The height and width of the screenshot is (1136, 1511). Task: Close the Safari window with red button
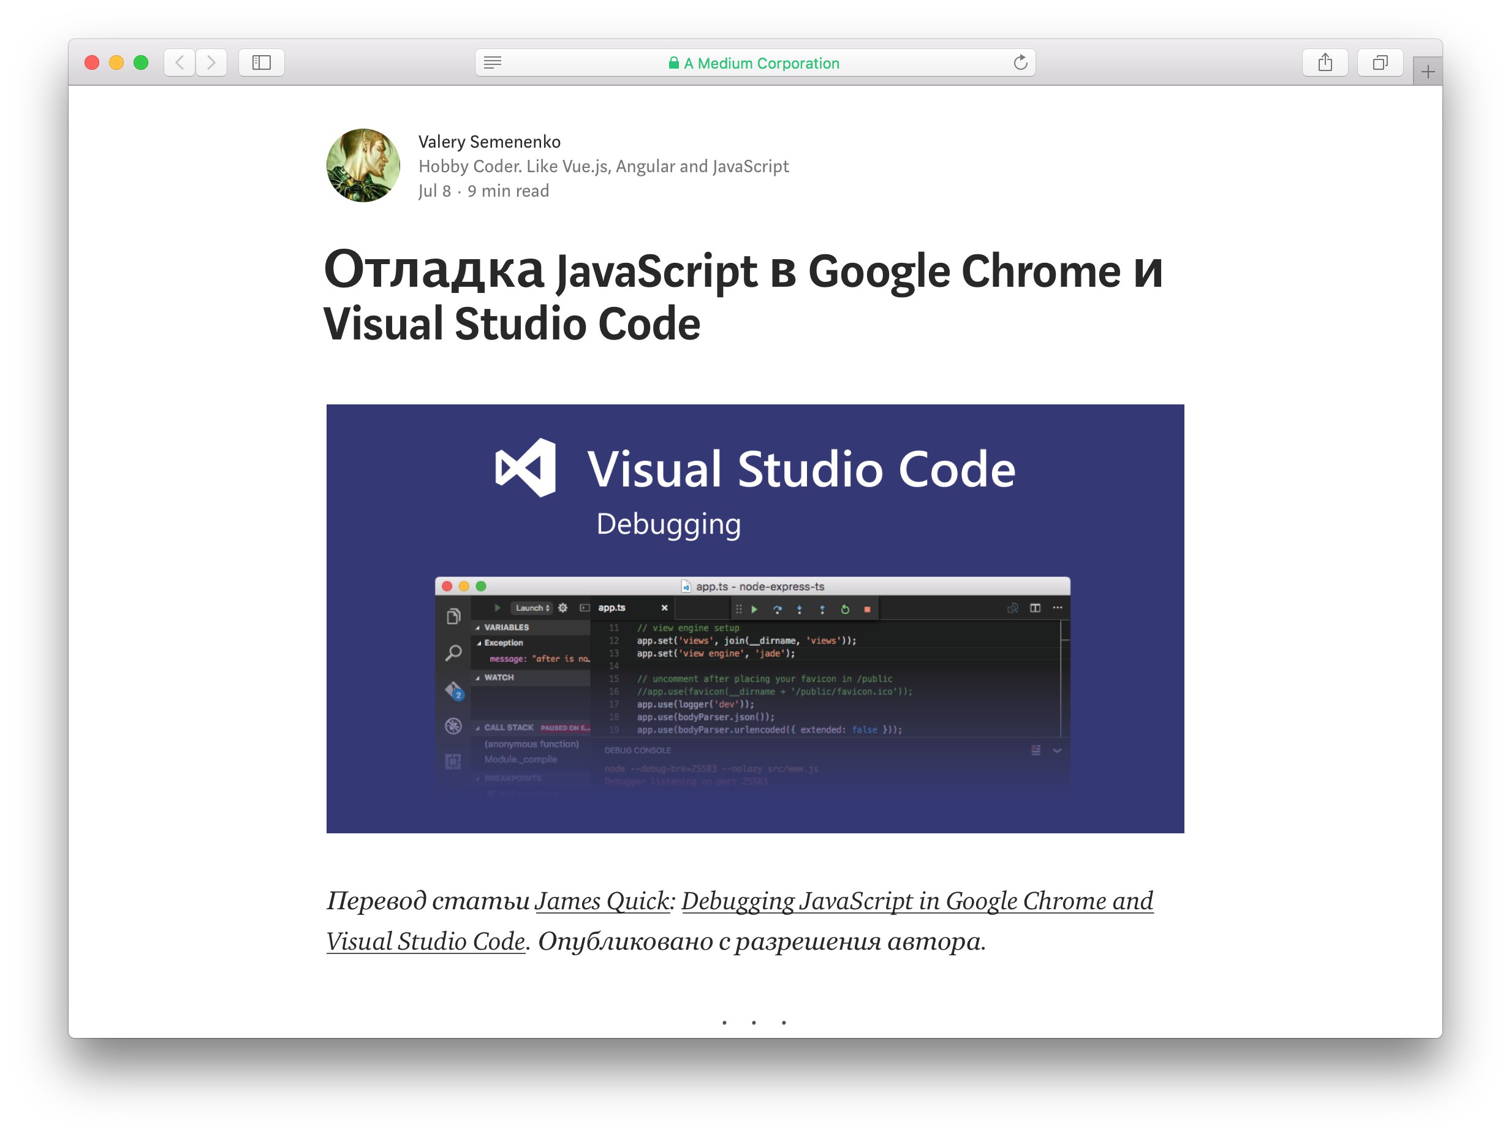93,63
